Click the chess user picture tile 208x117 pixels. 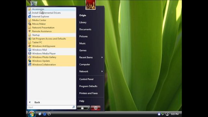(x=90, y=5)
